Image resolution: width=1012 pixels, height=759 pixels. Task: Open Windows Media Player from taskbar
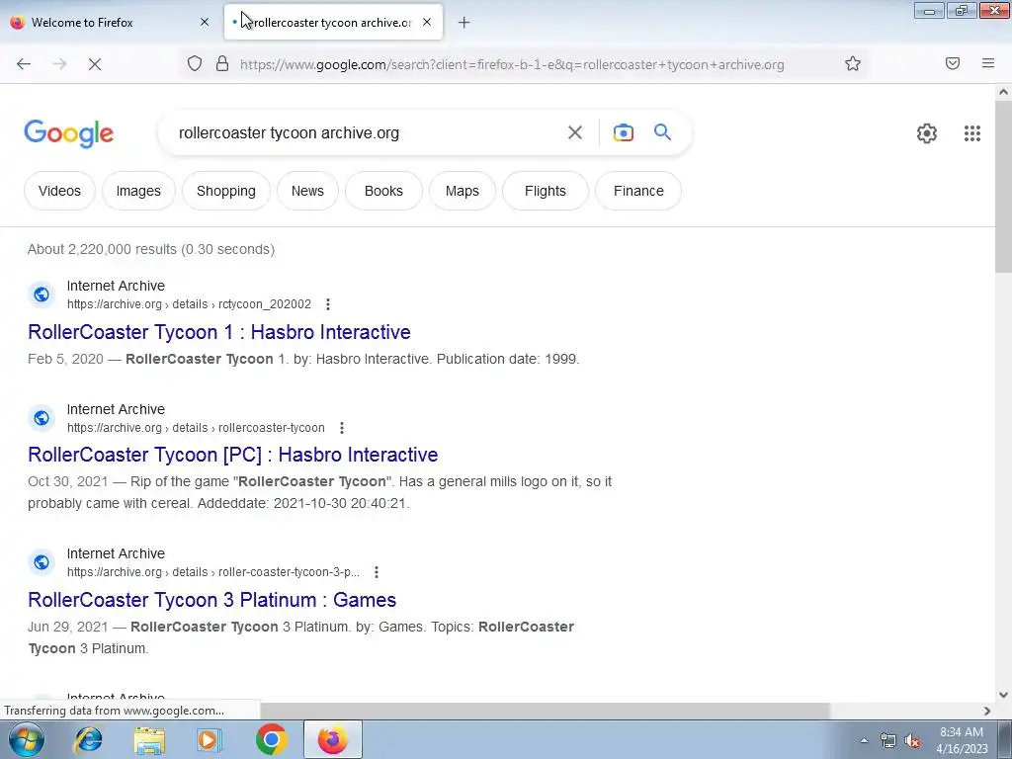(x=210, y=739)
